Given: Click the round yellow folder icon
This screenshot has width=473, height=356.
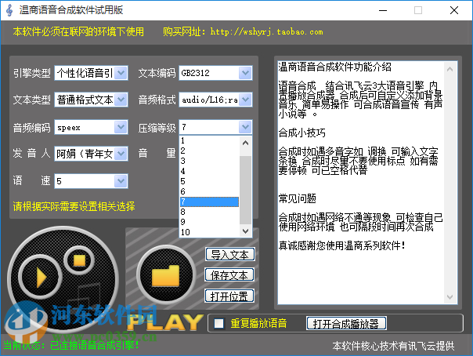Looking at the screenshot, I should 165,275.
